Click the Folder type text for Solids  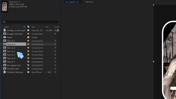click(x=34, y=37)
